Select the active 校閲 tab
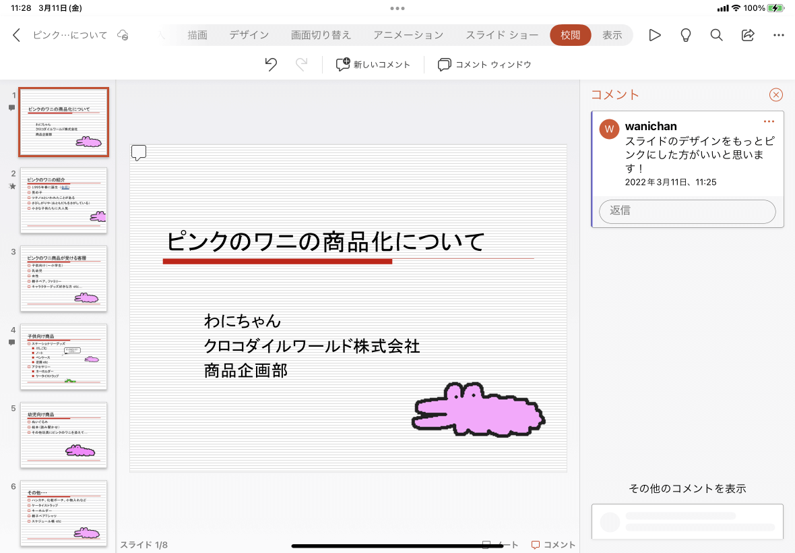The image size is (795, 553). pos(571,35)
